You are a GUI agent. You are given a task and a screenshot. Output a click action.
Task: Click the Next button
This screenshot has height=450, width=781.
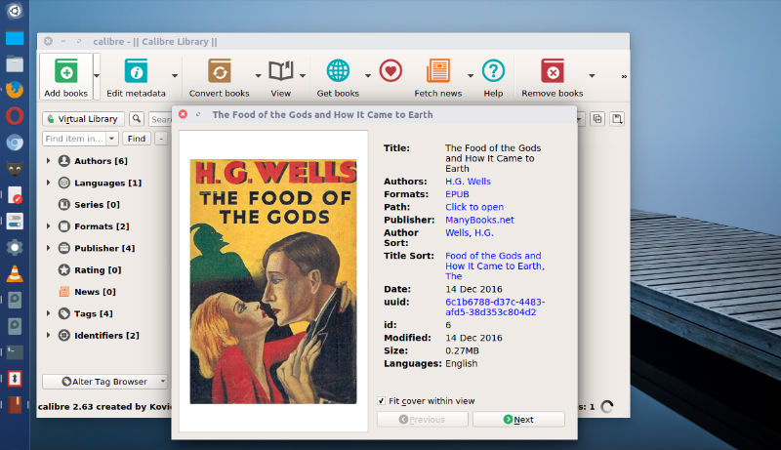[518, 420]
